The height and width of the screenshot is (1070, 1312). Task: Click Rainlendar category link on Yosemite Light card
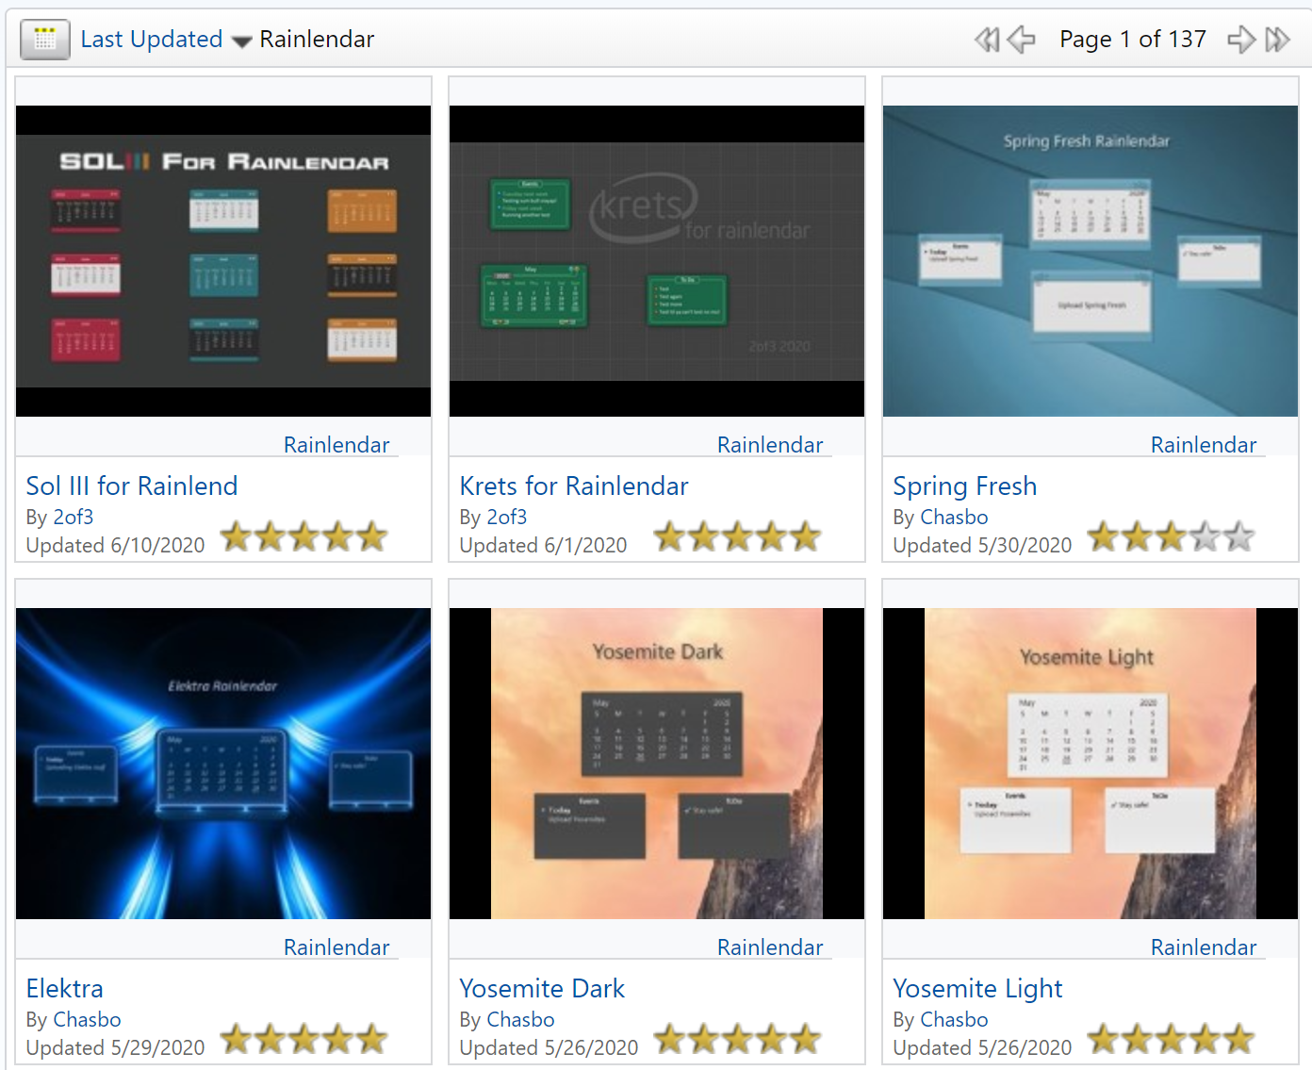pos(1204,947)
